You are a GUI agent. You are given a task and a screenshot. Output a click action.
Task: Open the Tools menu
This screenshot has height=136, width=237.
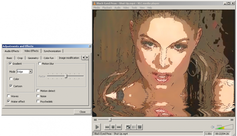[x=134, y=8]
